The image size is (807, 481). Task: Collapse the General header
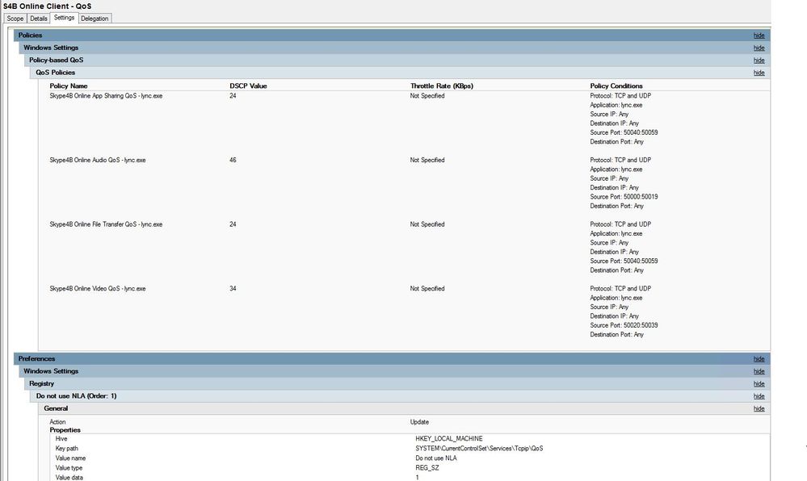point(404,408)
